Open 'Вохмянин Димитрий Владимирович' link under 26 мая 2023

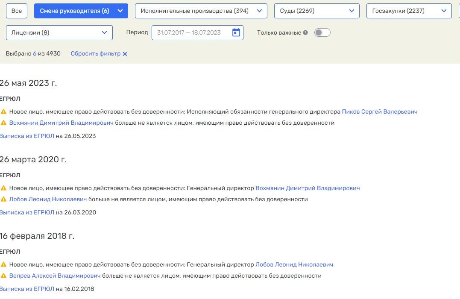(62, 123)
